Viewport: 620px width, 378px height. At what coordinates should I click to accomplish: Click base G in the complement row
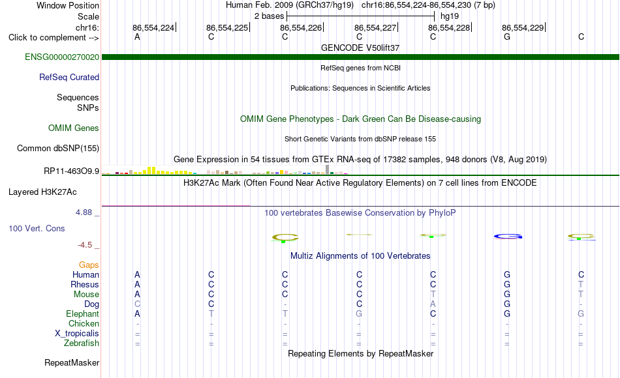(x=507, y=37)
